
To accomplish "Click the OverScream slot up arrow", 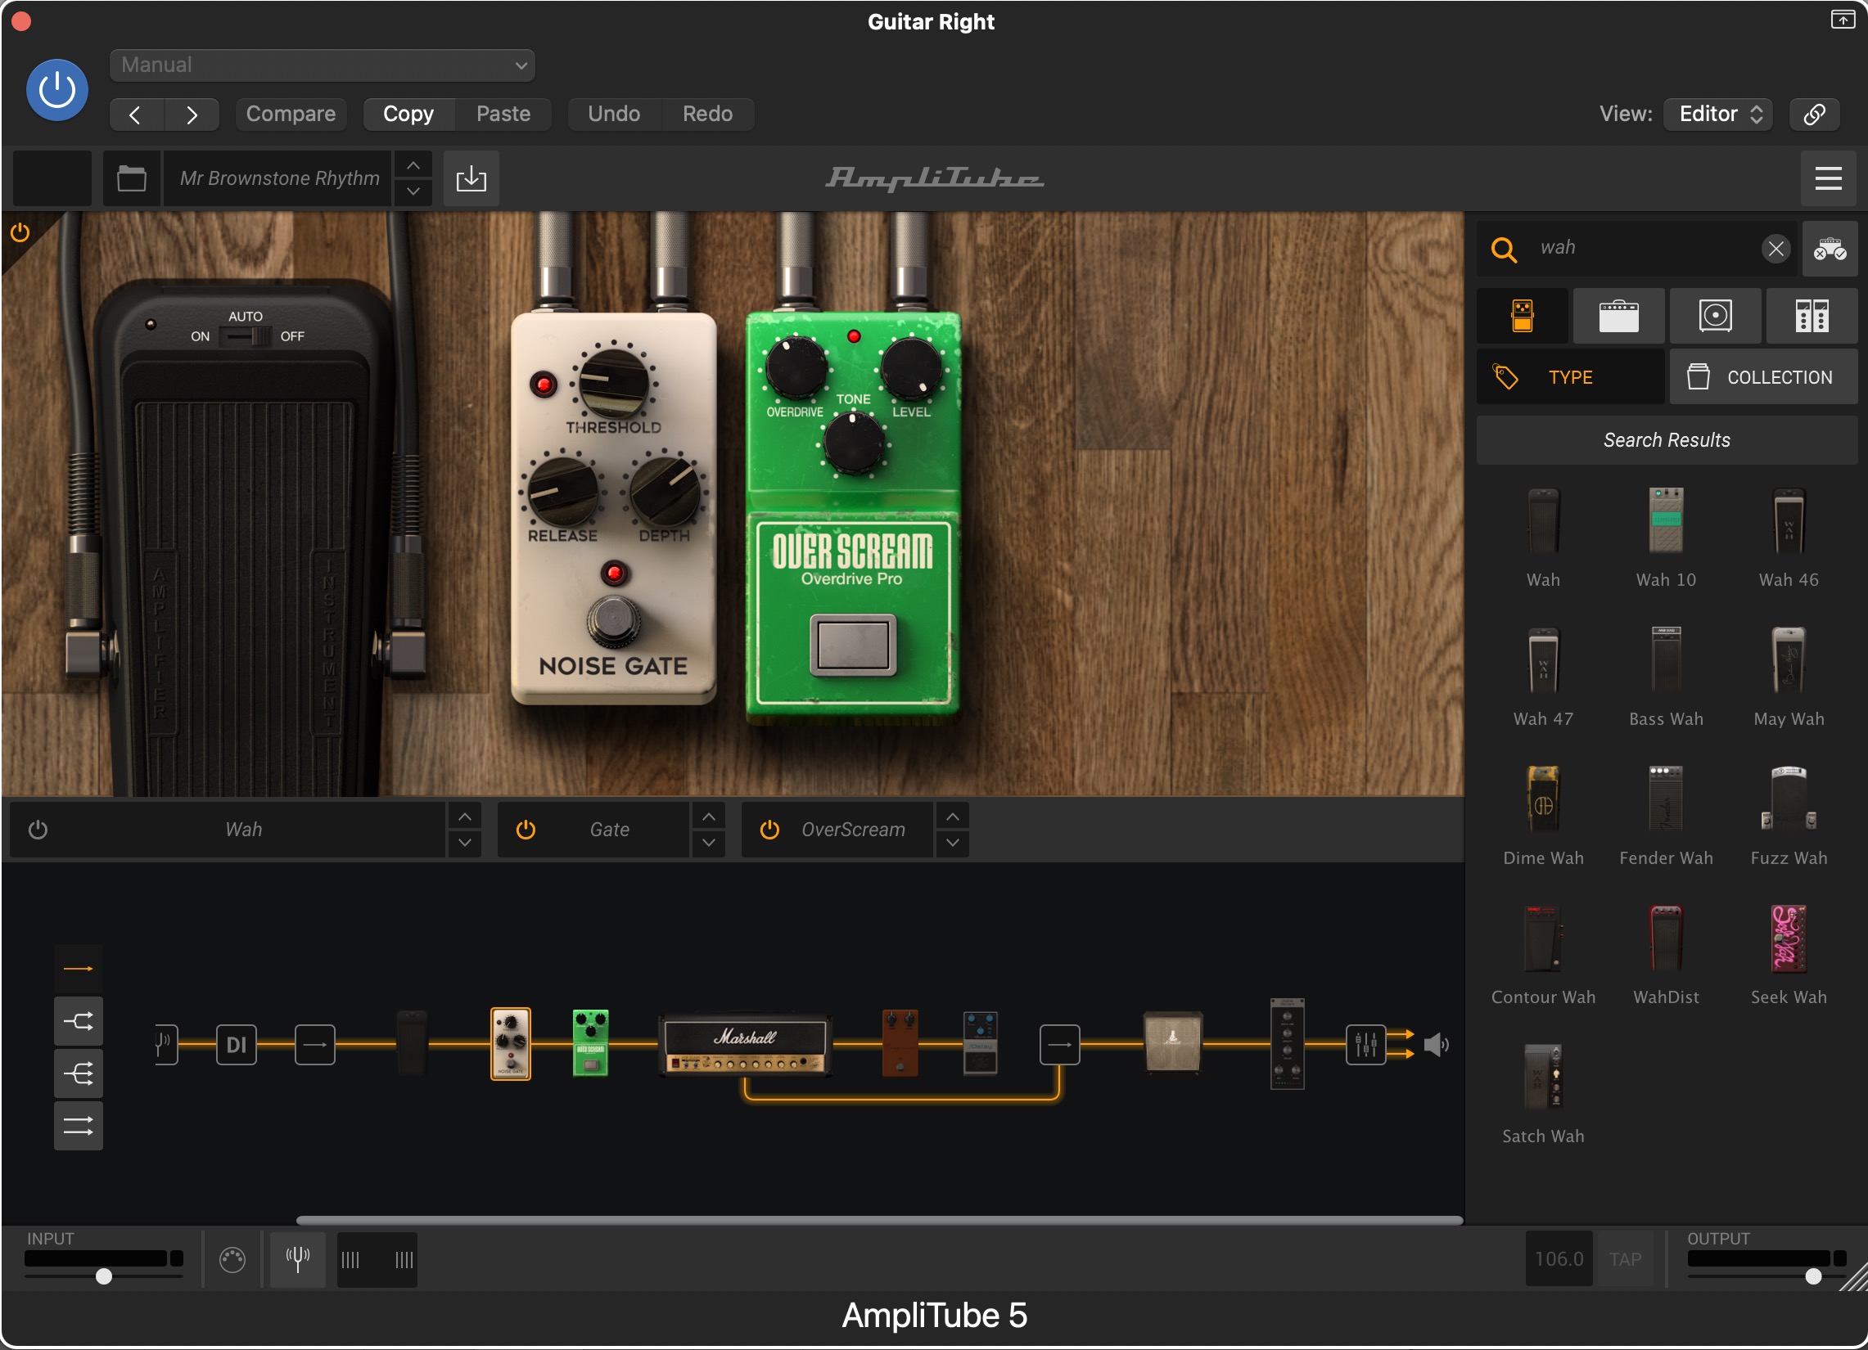I will pyautogui.click(x=952, y=817).
